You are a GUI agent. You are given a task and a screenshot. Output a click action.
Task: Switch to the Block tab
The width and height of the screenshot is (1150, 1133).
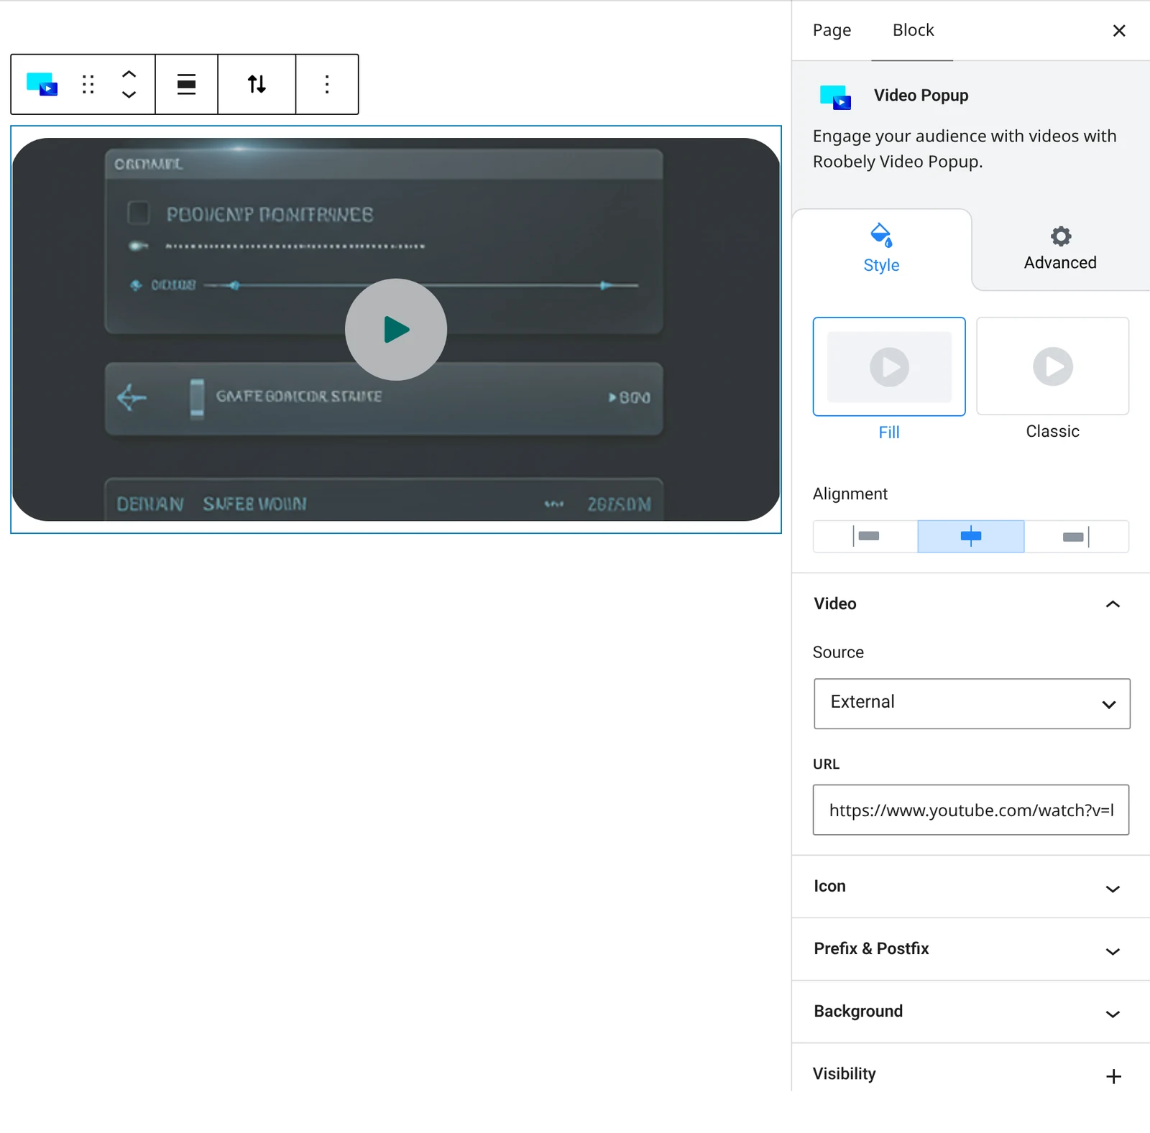[913, 30]
